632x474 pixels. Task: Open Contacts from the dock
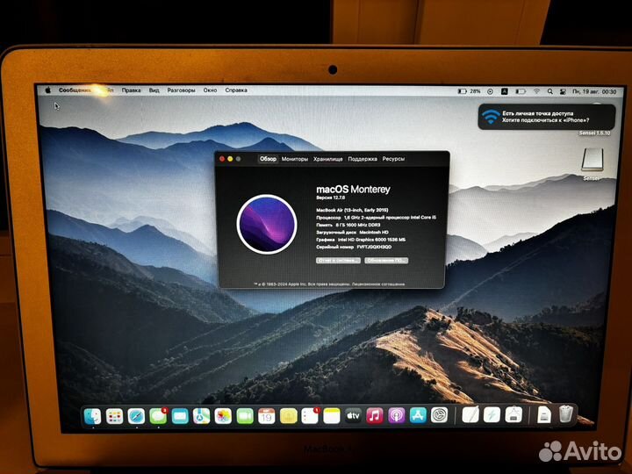pos(288,416)
